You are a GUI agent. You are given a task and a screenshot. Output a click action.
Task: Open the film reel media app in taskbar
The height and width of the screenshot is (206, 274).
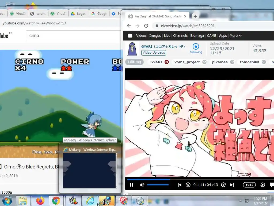[x=73, y=201]
